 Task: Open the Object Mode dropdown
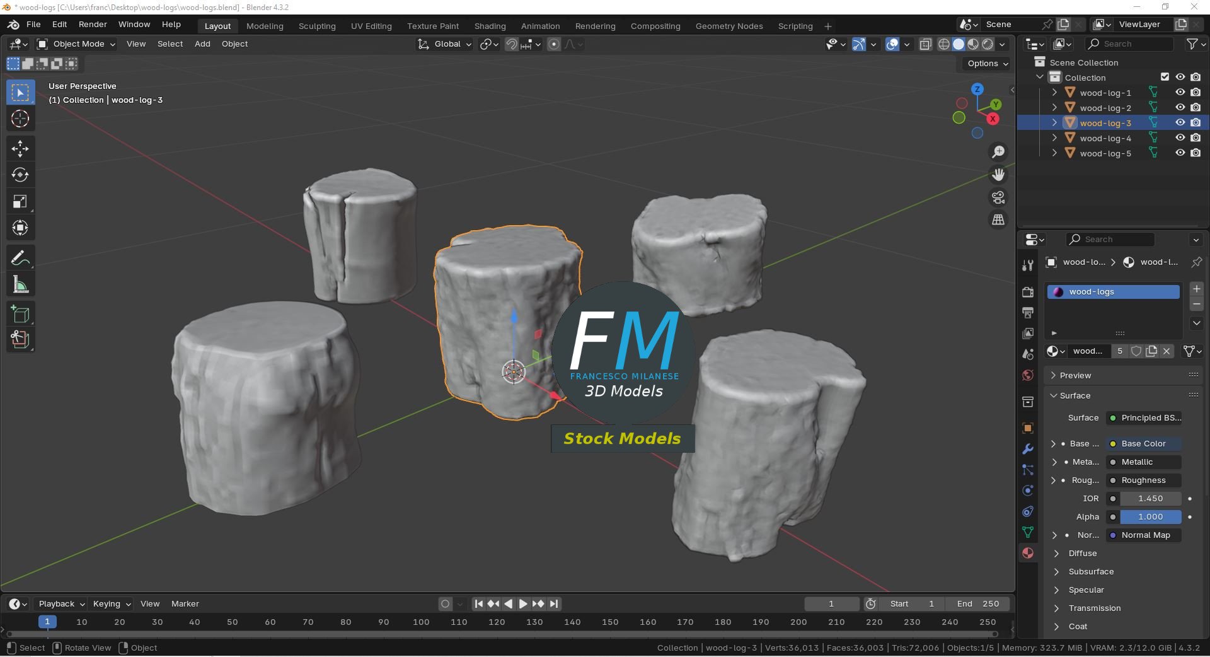pos(76,44)
